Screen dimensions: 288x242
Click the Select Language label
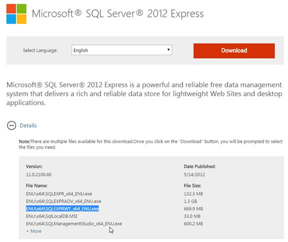(x=40, y=50)
